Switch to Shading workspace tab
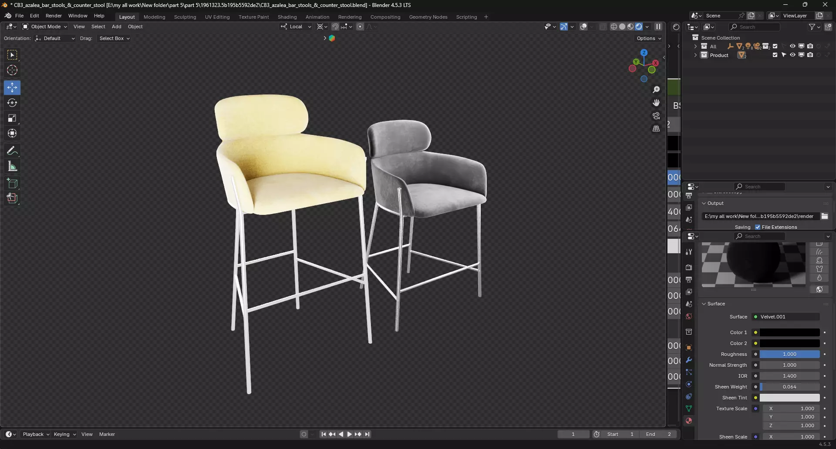The height and width of the screenshot is (449, 836). (x=287, y=17)
